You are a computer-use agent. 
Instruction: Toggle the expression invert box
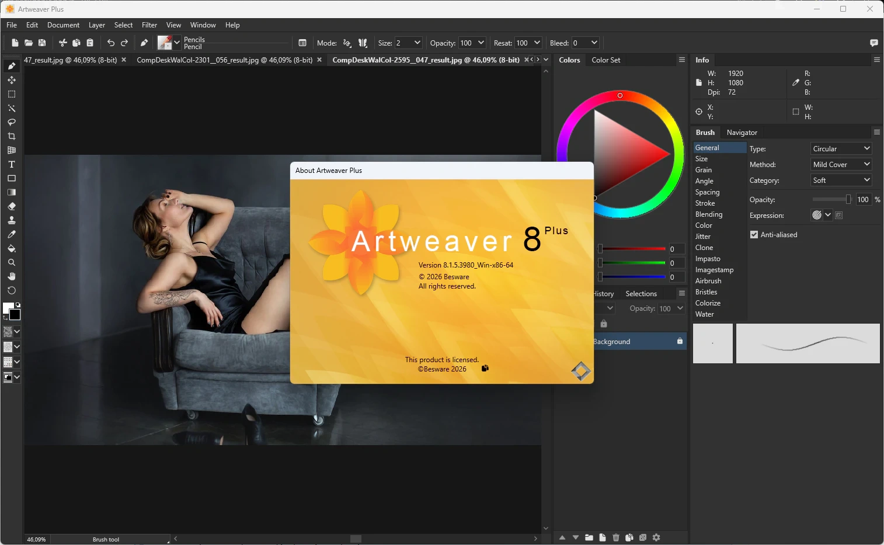click(839, 215)
